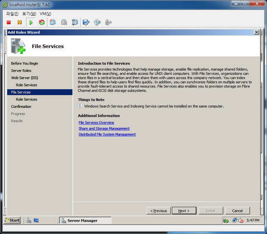Viewport: 267px width, 234px height.
Task: Click the File Services server wizard icon
Action: (18, 46)
